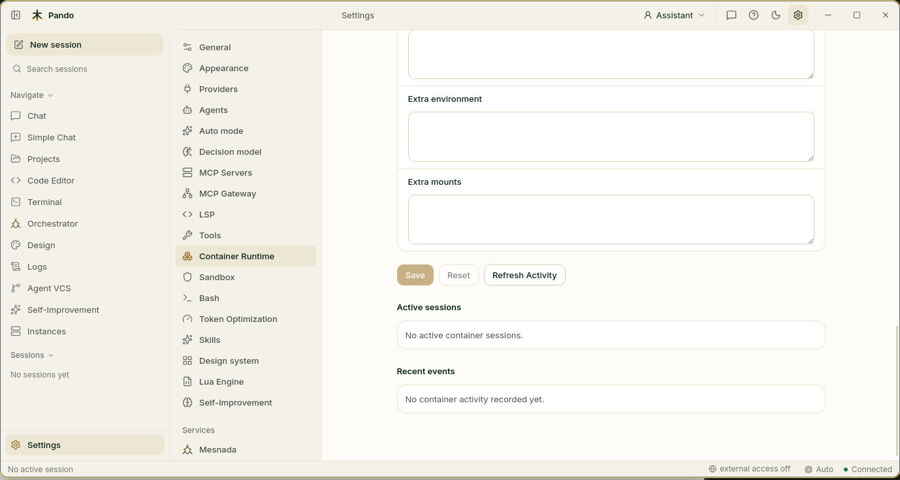Open Sandbox settings

(x=246, y=277)
